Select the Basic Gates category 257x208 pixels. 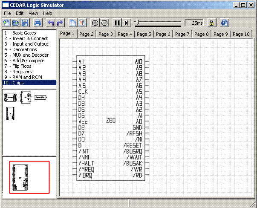point(29,33)
